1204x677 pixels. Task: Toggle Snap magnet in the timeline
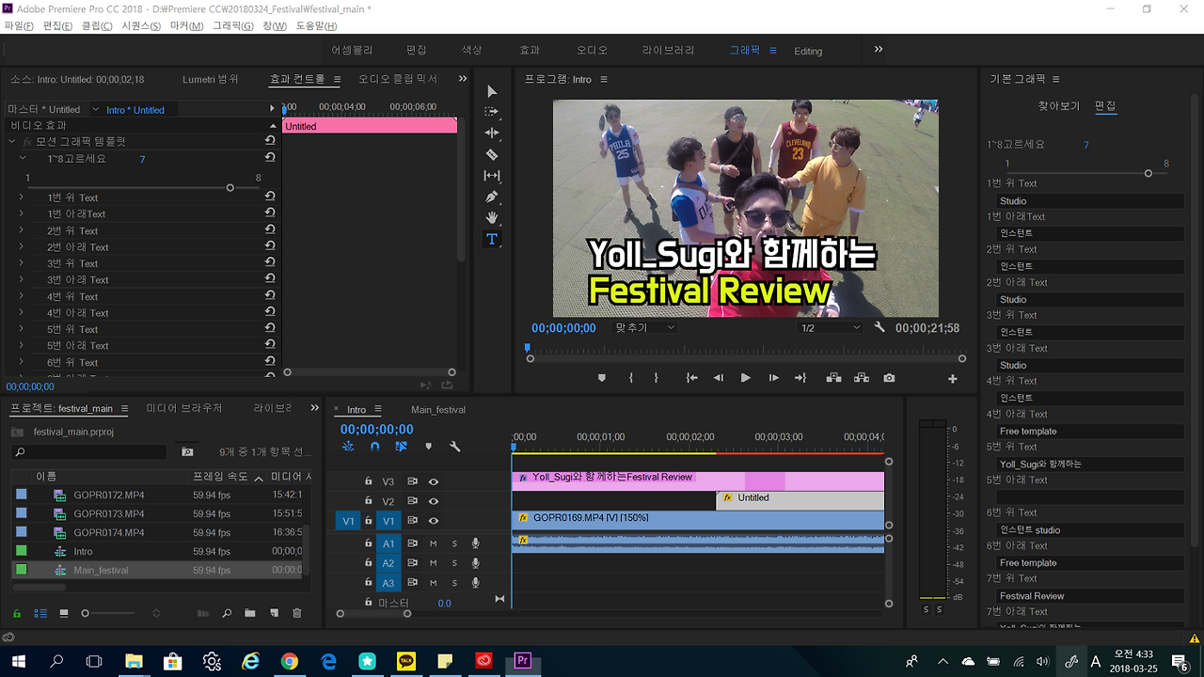(374, 447)
